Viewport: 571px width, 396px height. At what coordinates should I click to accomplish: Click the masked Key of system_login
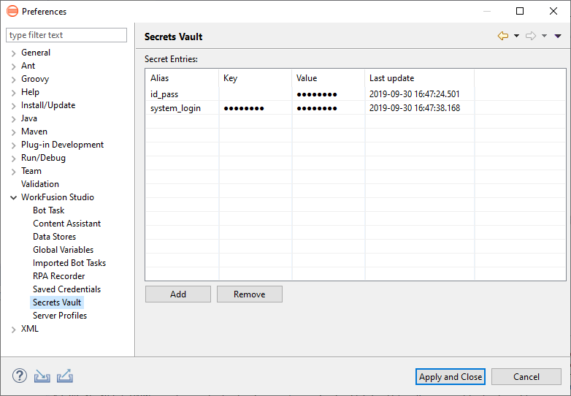244,108
